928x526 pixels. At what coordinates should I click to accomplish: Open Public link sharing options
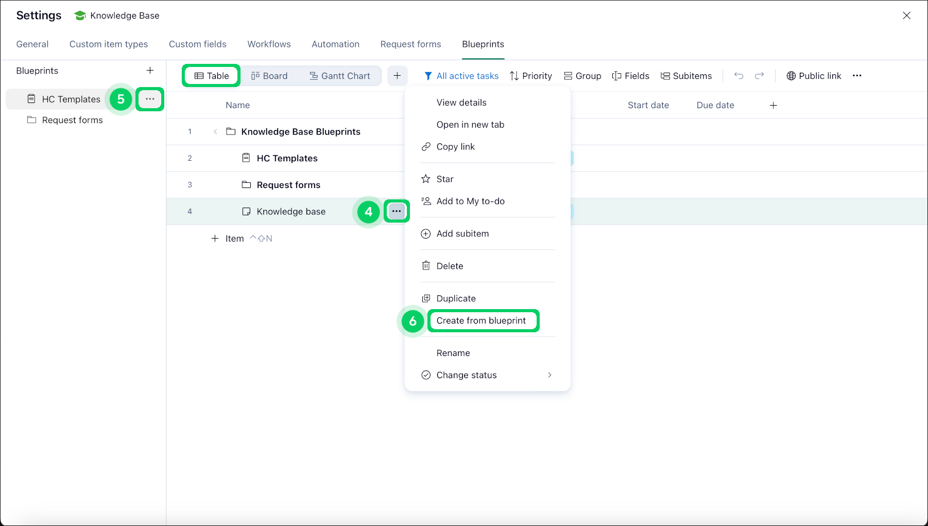coord(814,76)
